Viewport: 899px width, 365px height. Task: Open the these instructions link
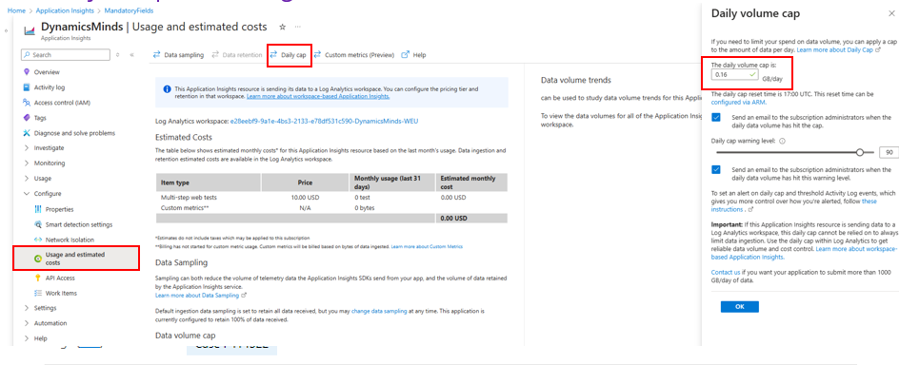coord(794,205)
